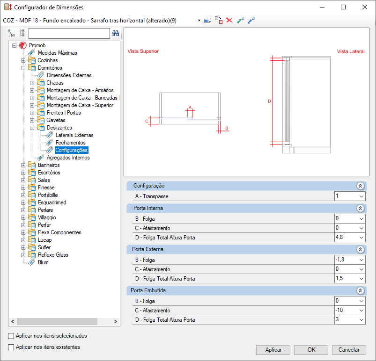Click the Configurações tag icon
376x361 pixels.
pyautogui.click(x=49, y=150)
